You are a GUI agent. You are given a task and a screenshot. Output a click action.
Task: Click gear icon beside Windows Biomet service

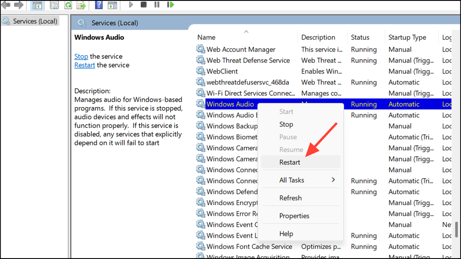coord(201,137)
